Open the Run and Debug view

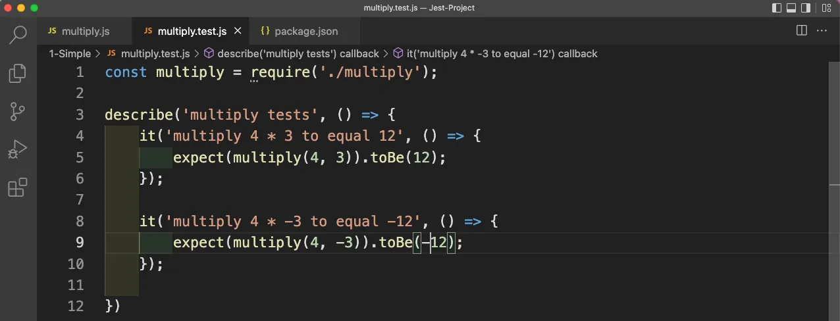click(18, 149)
